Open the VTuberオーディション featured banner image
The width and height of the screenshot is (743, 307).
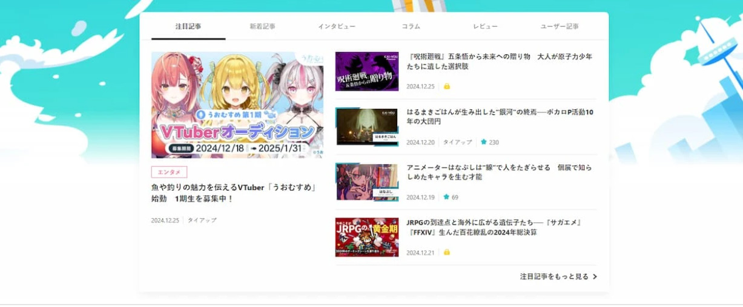237,105
